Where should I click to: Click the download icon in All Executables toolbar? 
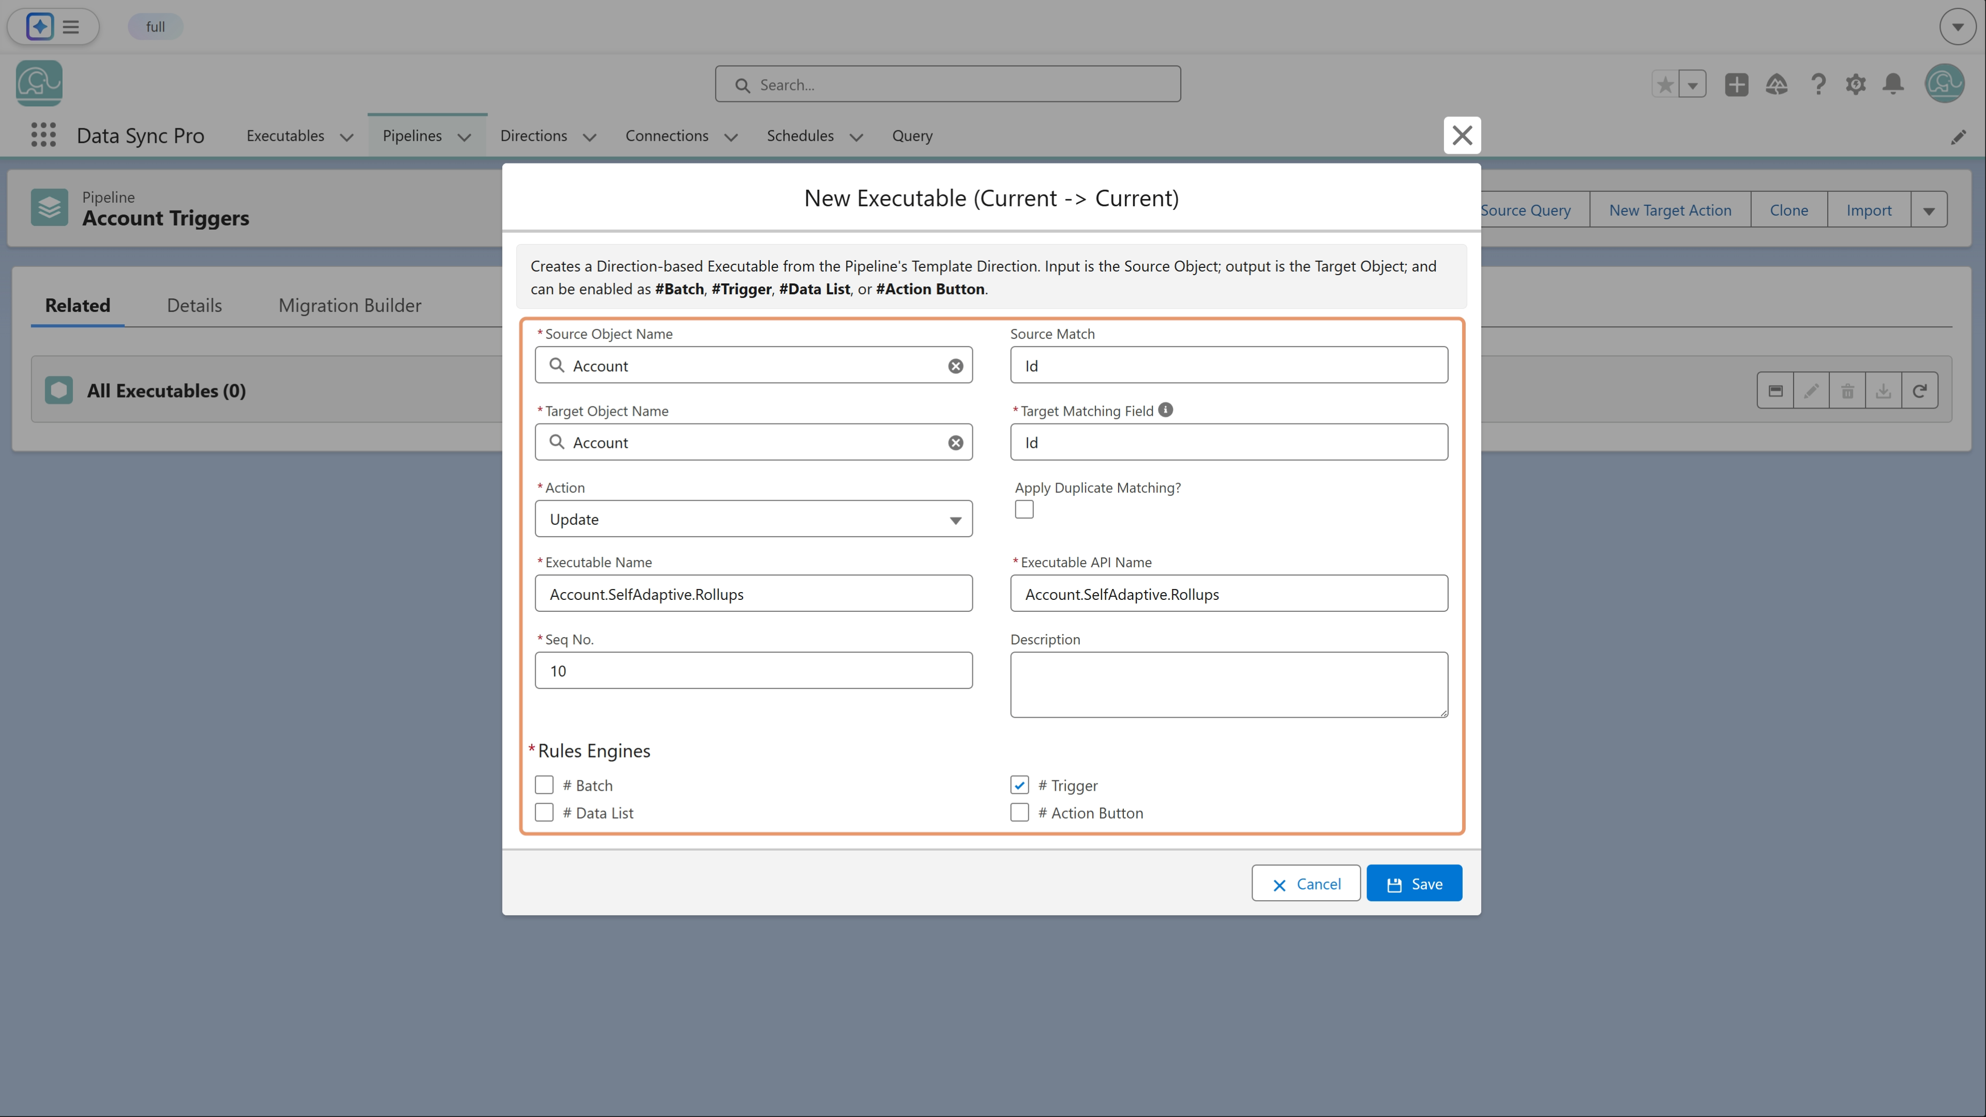(1884, 391)
